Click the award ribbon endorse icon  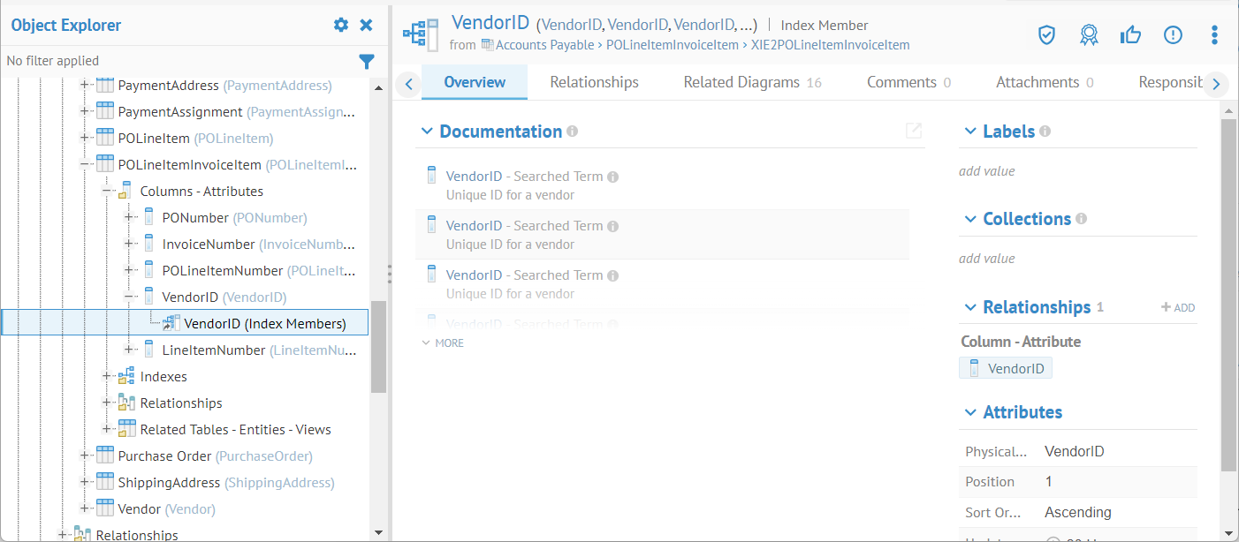[1089, 34]
